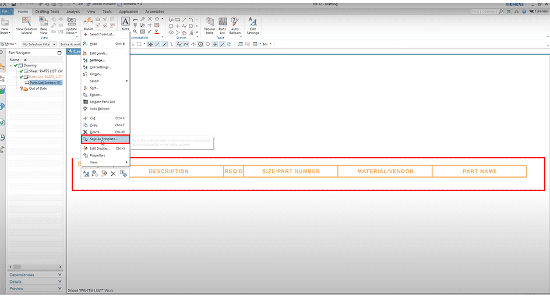Choose Settings in the context menu
The height and width of the screenshot is (298, 550).
(105, 61)
